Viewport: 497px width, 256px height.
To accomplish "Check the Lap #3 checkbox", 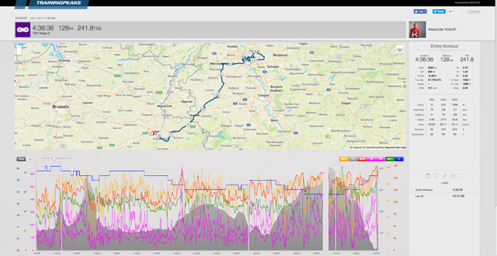I will (413, 196).
